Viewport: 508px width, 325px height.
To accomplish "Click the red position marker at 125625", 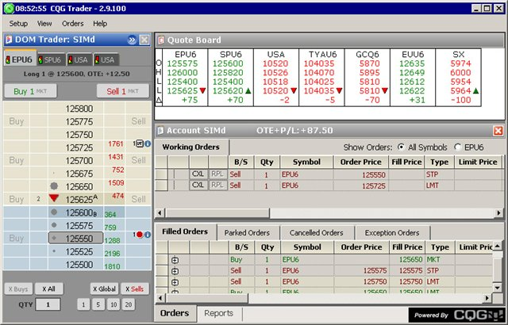I will pos(53,198).
